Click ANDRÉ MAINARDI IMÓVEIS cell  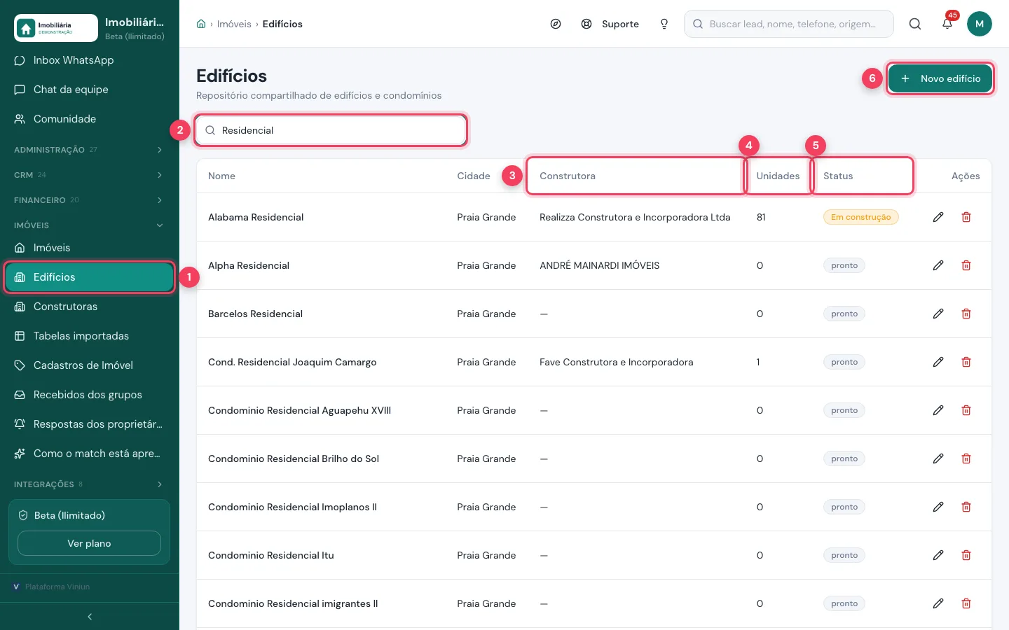click(x=599, y=265)
